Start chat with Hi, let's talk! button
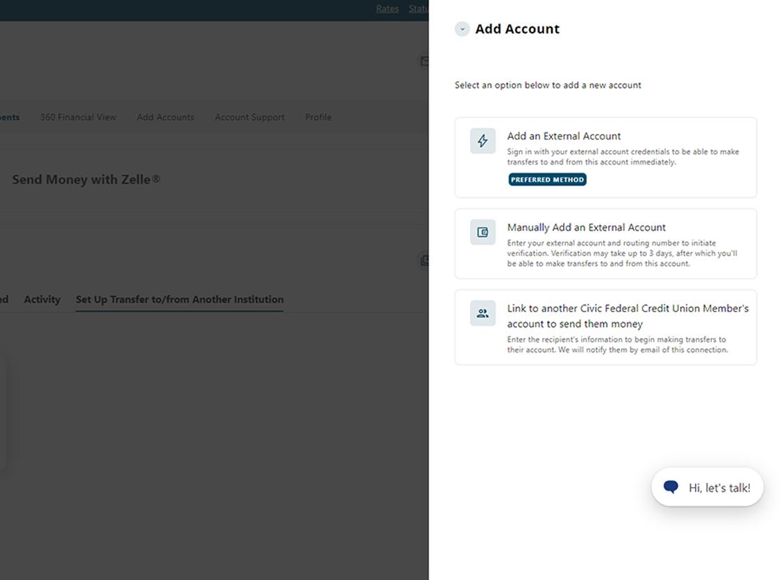 [719, 488]
